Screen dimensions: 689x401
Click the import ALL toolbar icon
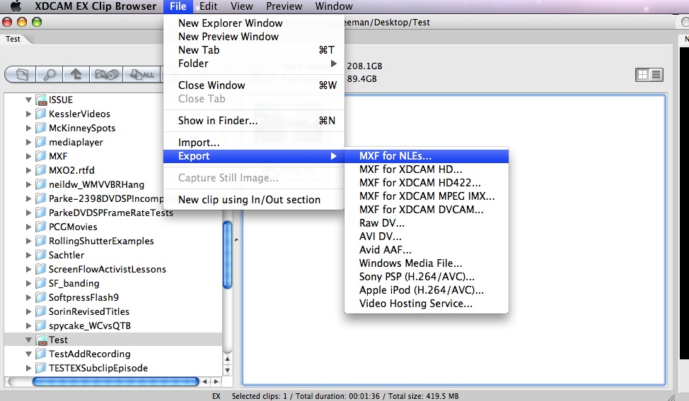tap(141, 75)
